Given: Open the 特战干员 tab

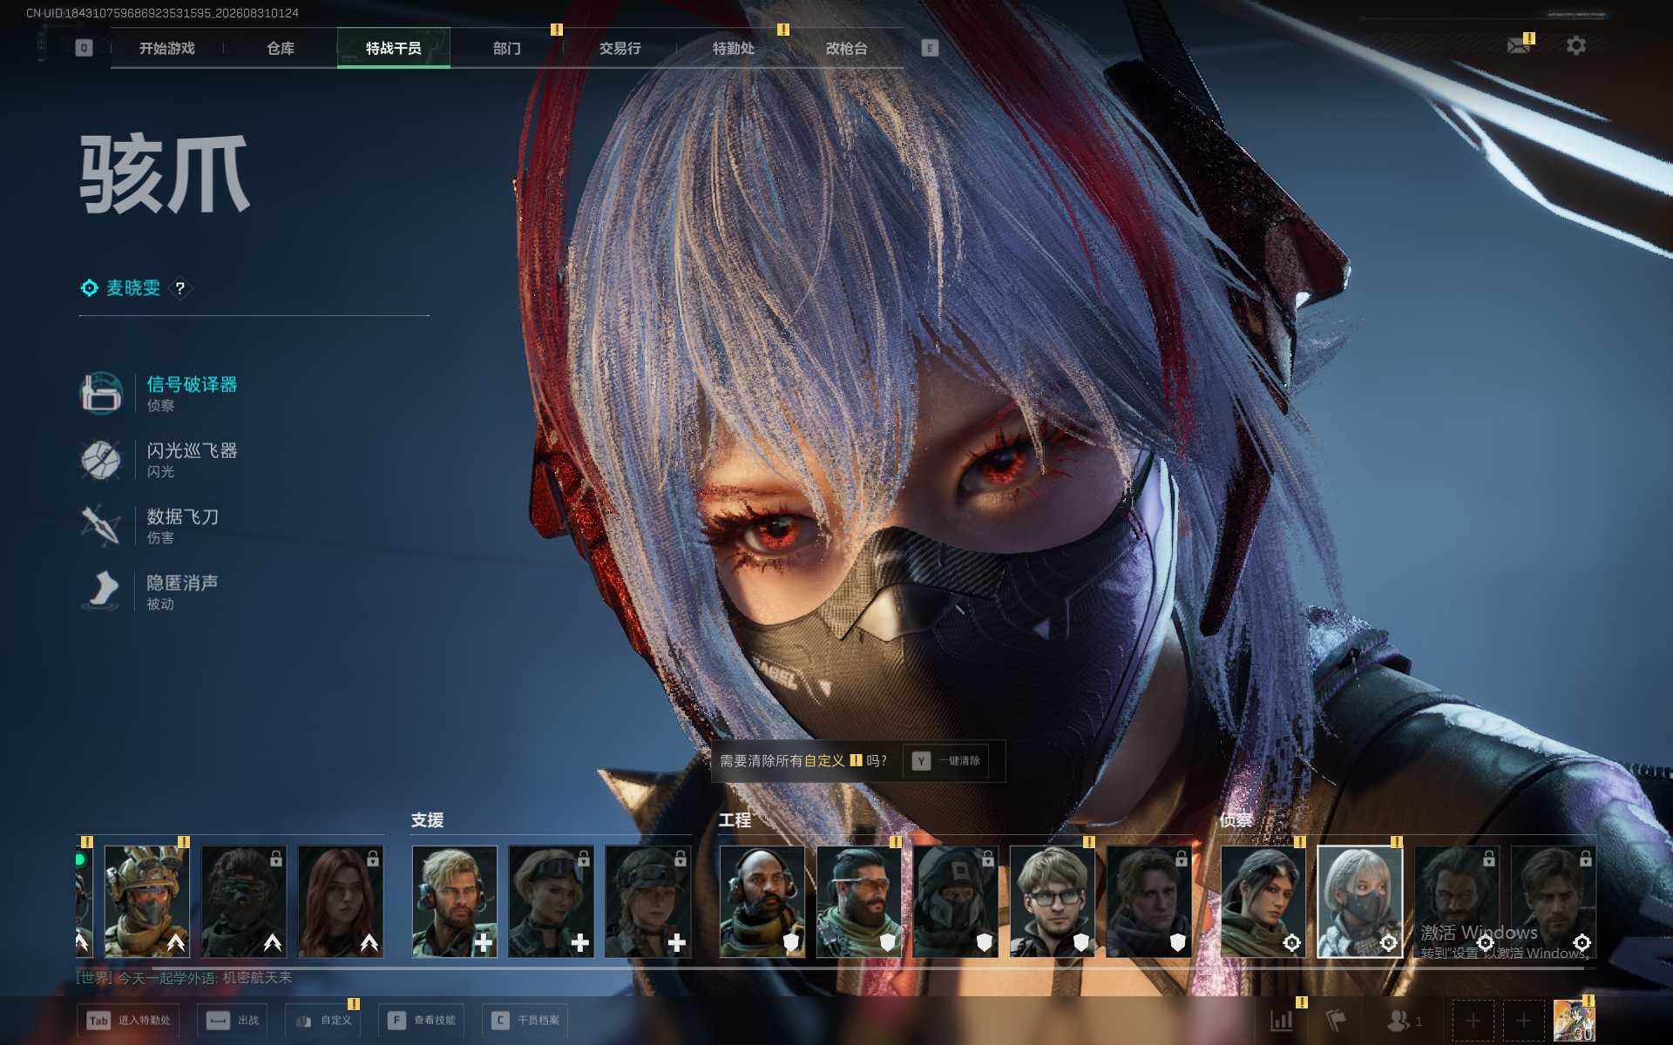Looking at the screenshot, I should click(394, 48).
